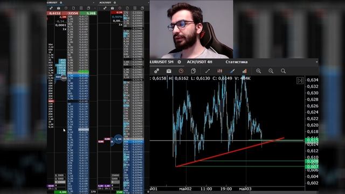Click last round icon in LURUSDT order book toolbar

tap(88, 8)
